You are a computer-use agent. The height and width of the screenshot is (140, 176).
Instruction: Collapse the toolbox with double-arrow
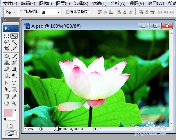(x=4, y=20)
